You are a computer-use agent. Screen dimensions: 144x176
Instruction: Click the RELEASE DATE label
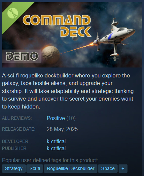18,129
